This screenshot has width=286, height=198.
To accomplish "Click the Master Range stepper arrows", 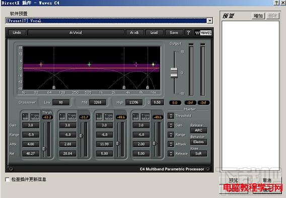I will (x=171, y=135).
